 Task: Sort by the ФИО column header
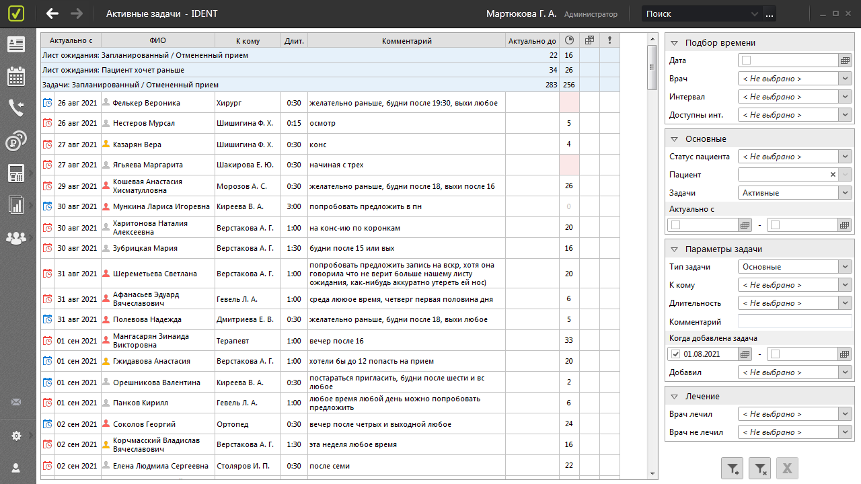tap(158, 40)
